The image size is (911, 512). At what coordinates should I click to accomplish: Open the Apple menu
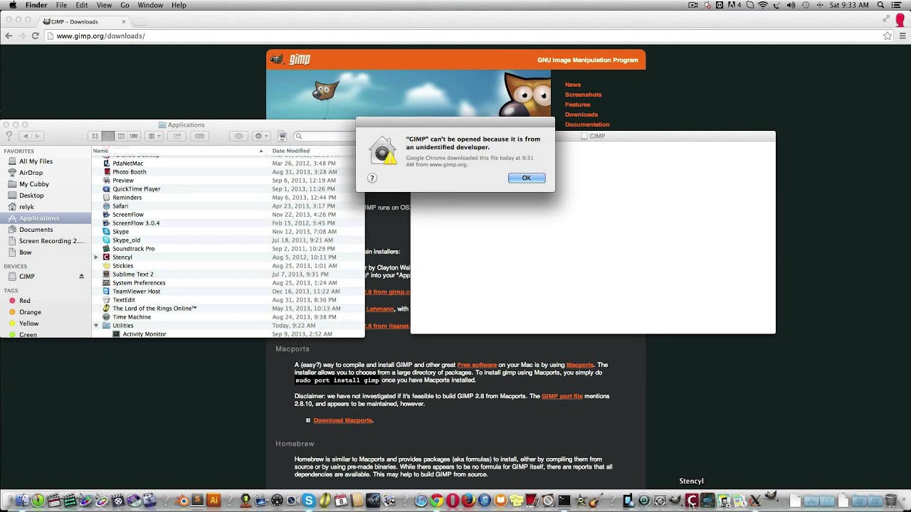tap(12, 5)
